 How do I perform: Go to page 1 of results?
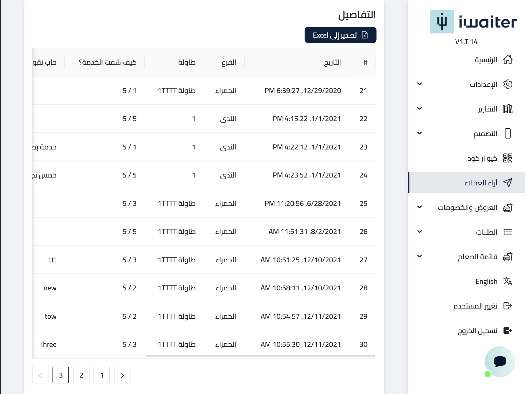(x=102, y=375)
